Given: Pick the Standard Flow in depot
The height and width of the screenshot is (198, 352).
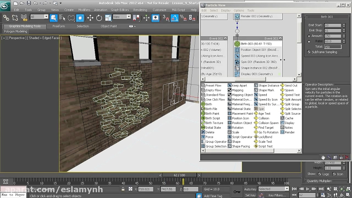Looking at the screenshot, I should tap(213, 95).
